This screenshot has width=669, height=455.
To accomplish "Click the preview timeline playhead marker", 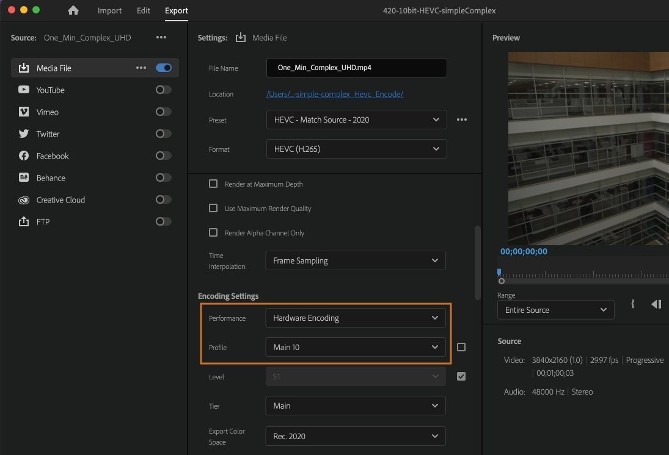I will [x=499, y=272].
